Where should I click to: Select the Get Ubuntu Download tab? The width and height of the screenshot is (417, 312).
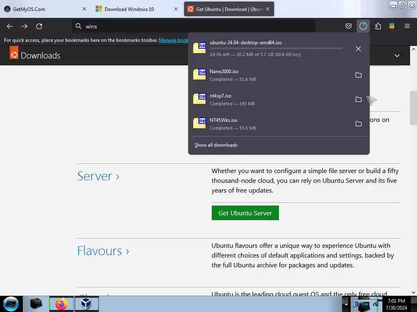[x=229, y=9]
